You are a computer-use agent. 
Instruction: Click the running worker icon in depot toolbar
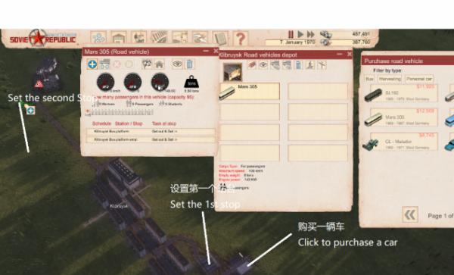[310, 65]
